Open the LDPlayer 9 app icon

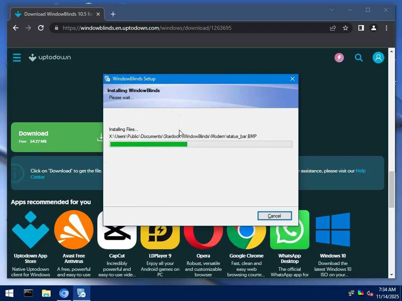160,238
